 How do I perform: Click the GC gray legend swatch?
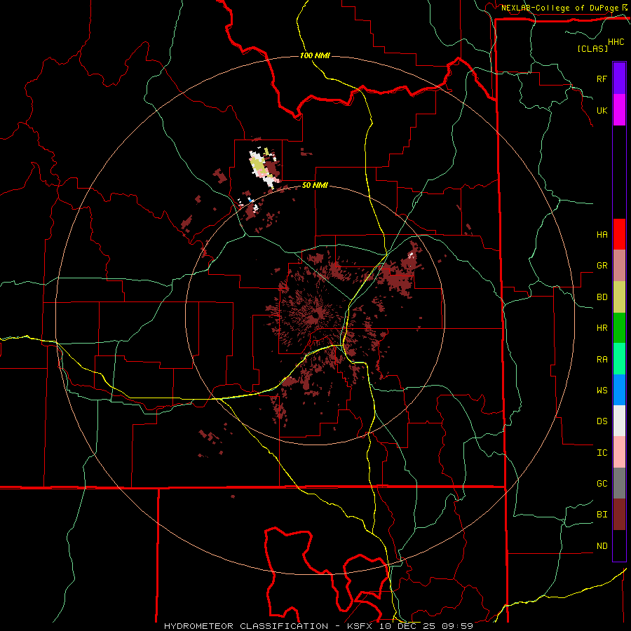click(x=619, y=483)
